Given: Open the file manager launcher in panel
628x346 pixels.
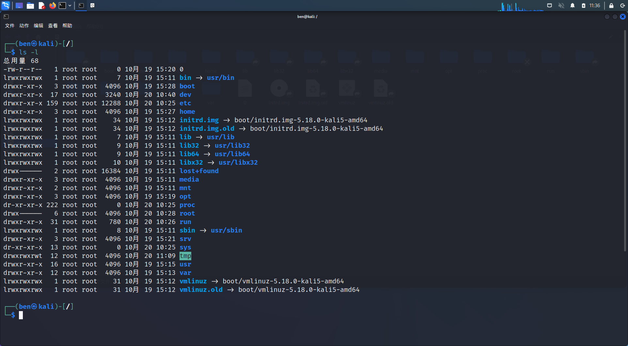Looking at the screenshot, I should tap(30, 6).
